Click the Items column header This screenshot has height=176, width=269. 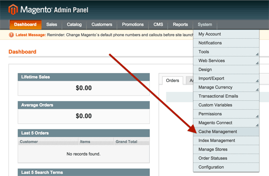[x=96, y=142]
